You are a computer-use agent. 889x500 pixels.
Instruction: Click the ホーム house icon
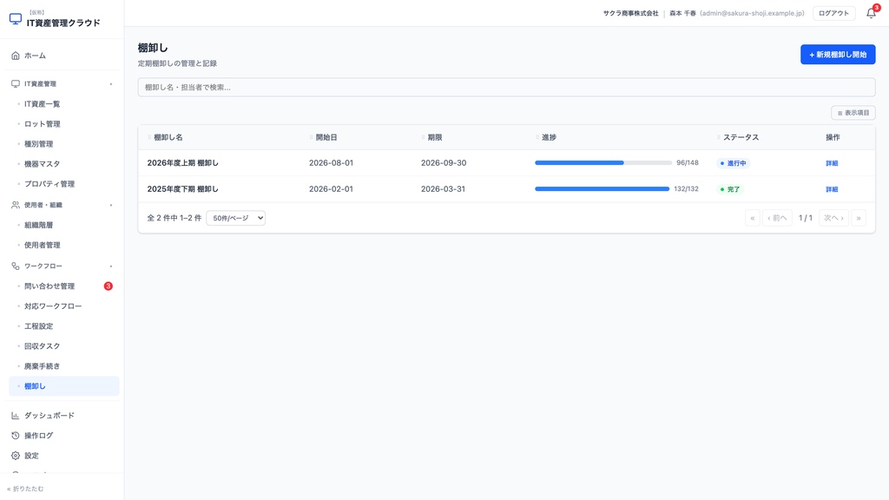click(x=16, y=56)
